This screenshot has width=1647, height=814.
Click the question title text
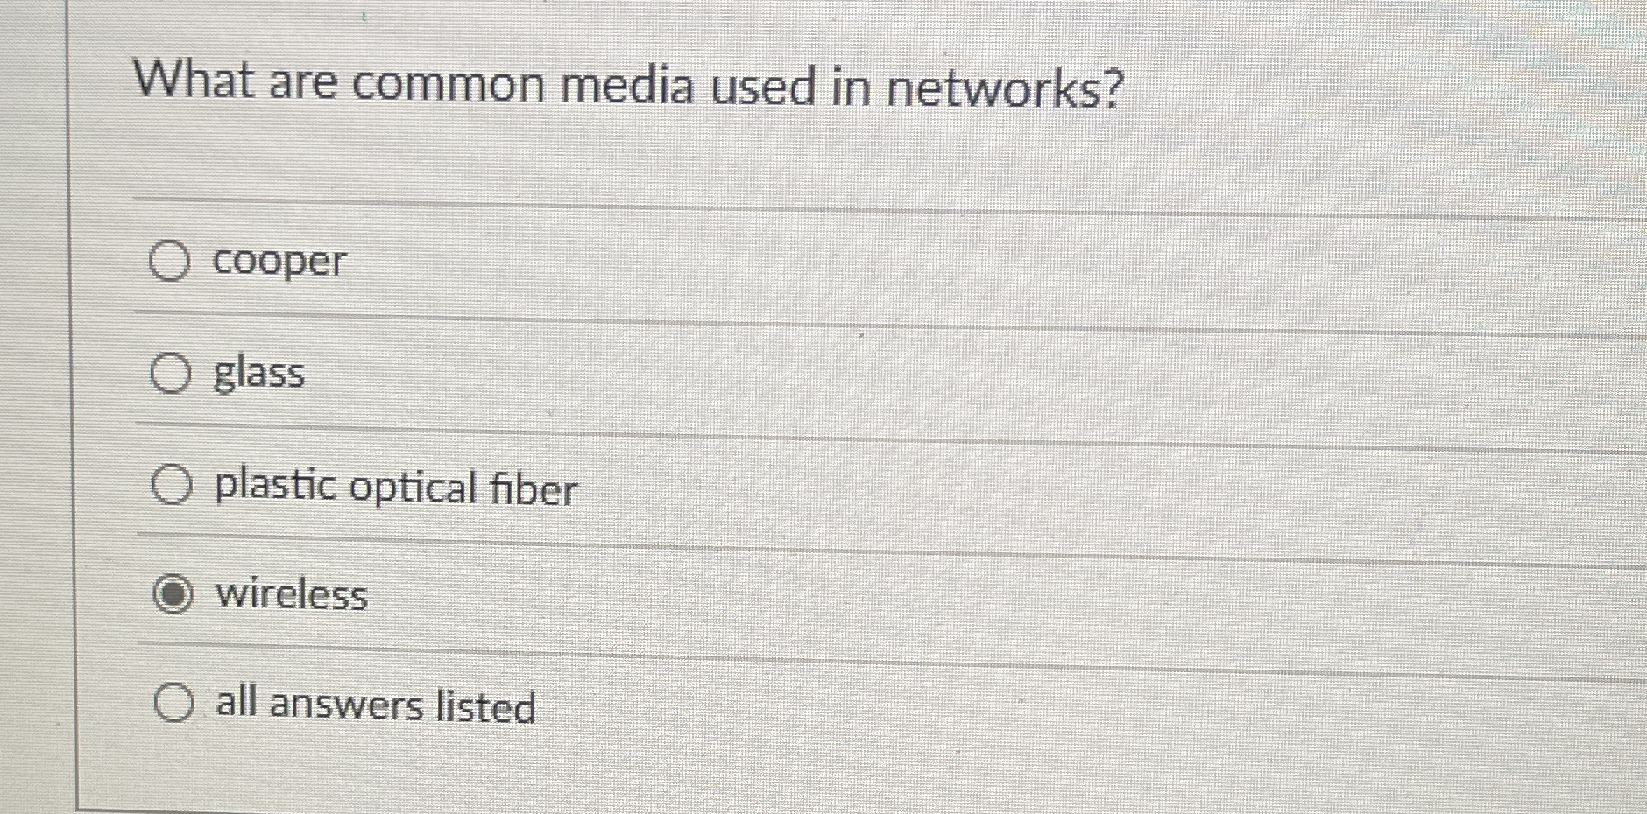click(631, 86)
